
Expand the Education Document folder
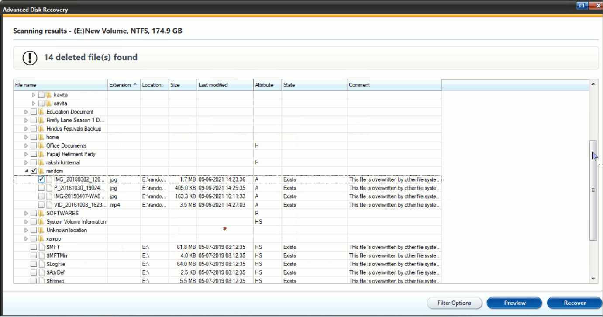26,111
